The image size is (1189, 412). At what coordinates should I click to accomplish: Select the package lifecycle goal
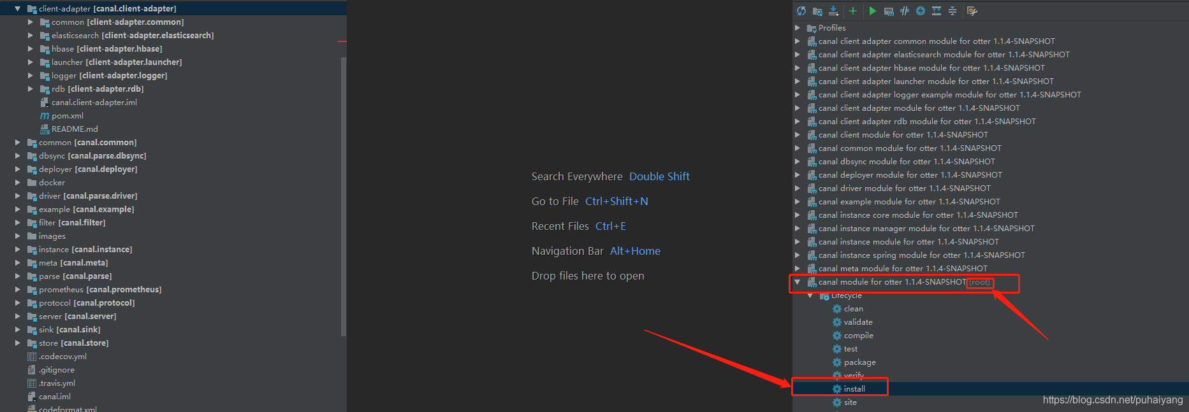[x=860, y=362]
